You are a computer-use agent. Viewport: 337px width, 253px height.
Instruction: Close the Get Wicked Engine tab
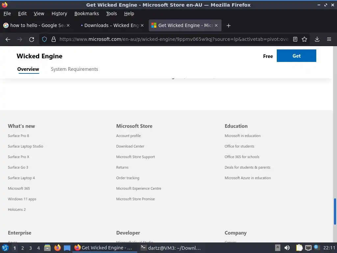click(216, 25)
